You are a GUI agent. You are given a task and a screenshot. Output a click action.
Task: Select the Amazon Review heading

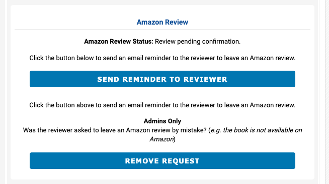(162, 22)
